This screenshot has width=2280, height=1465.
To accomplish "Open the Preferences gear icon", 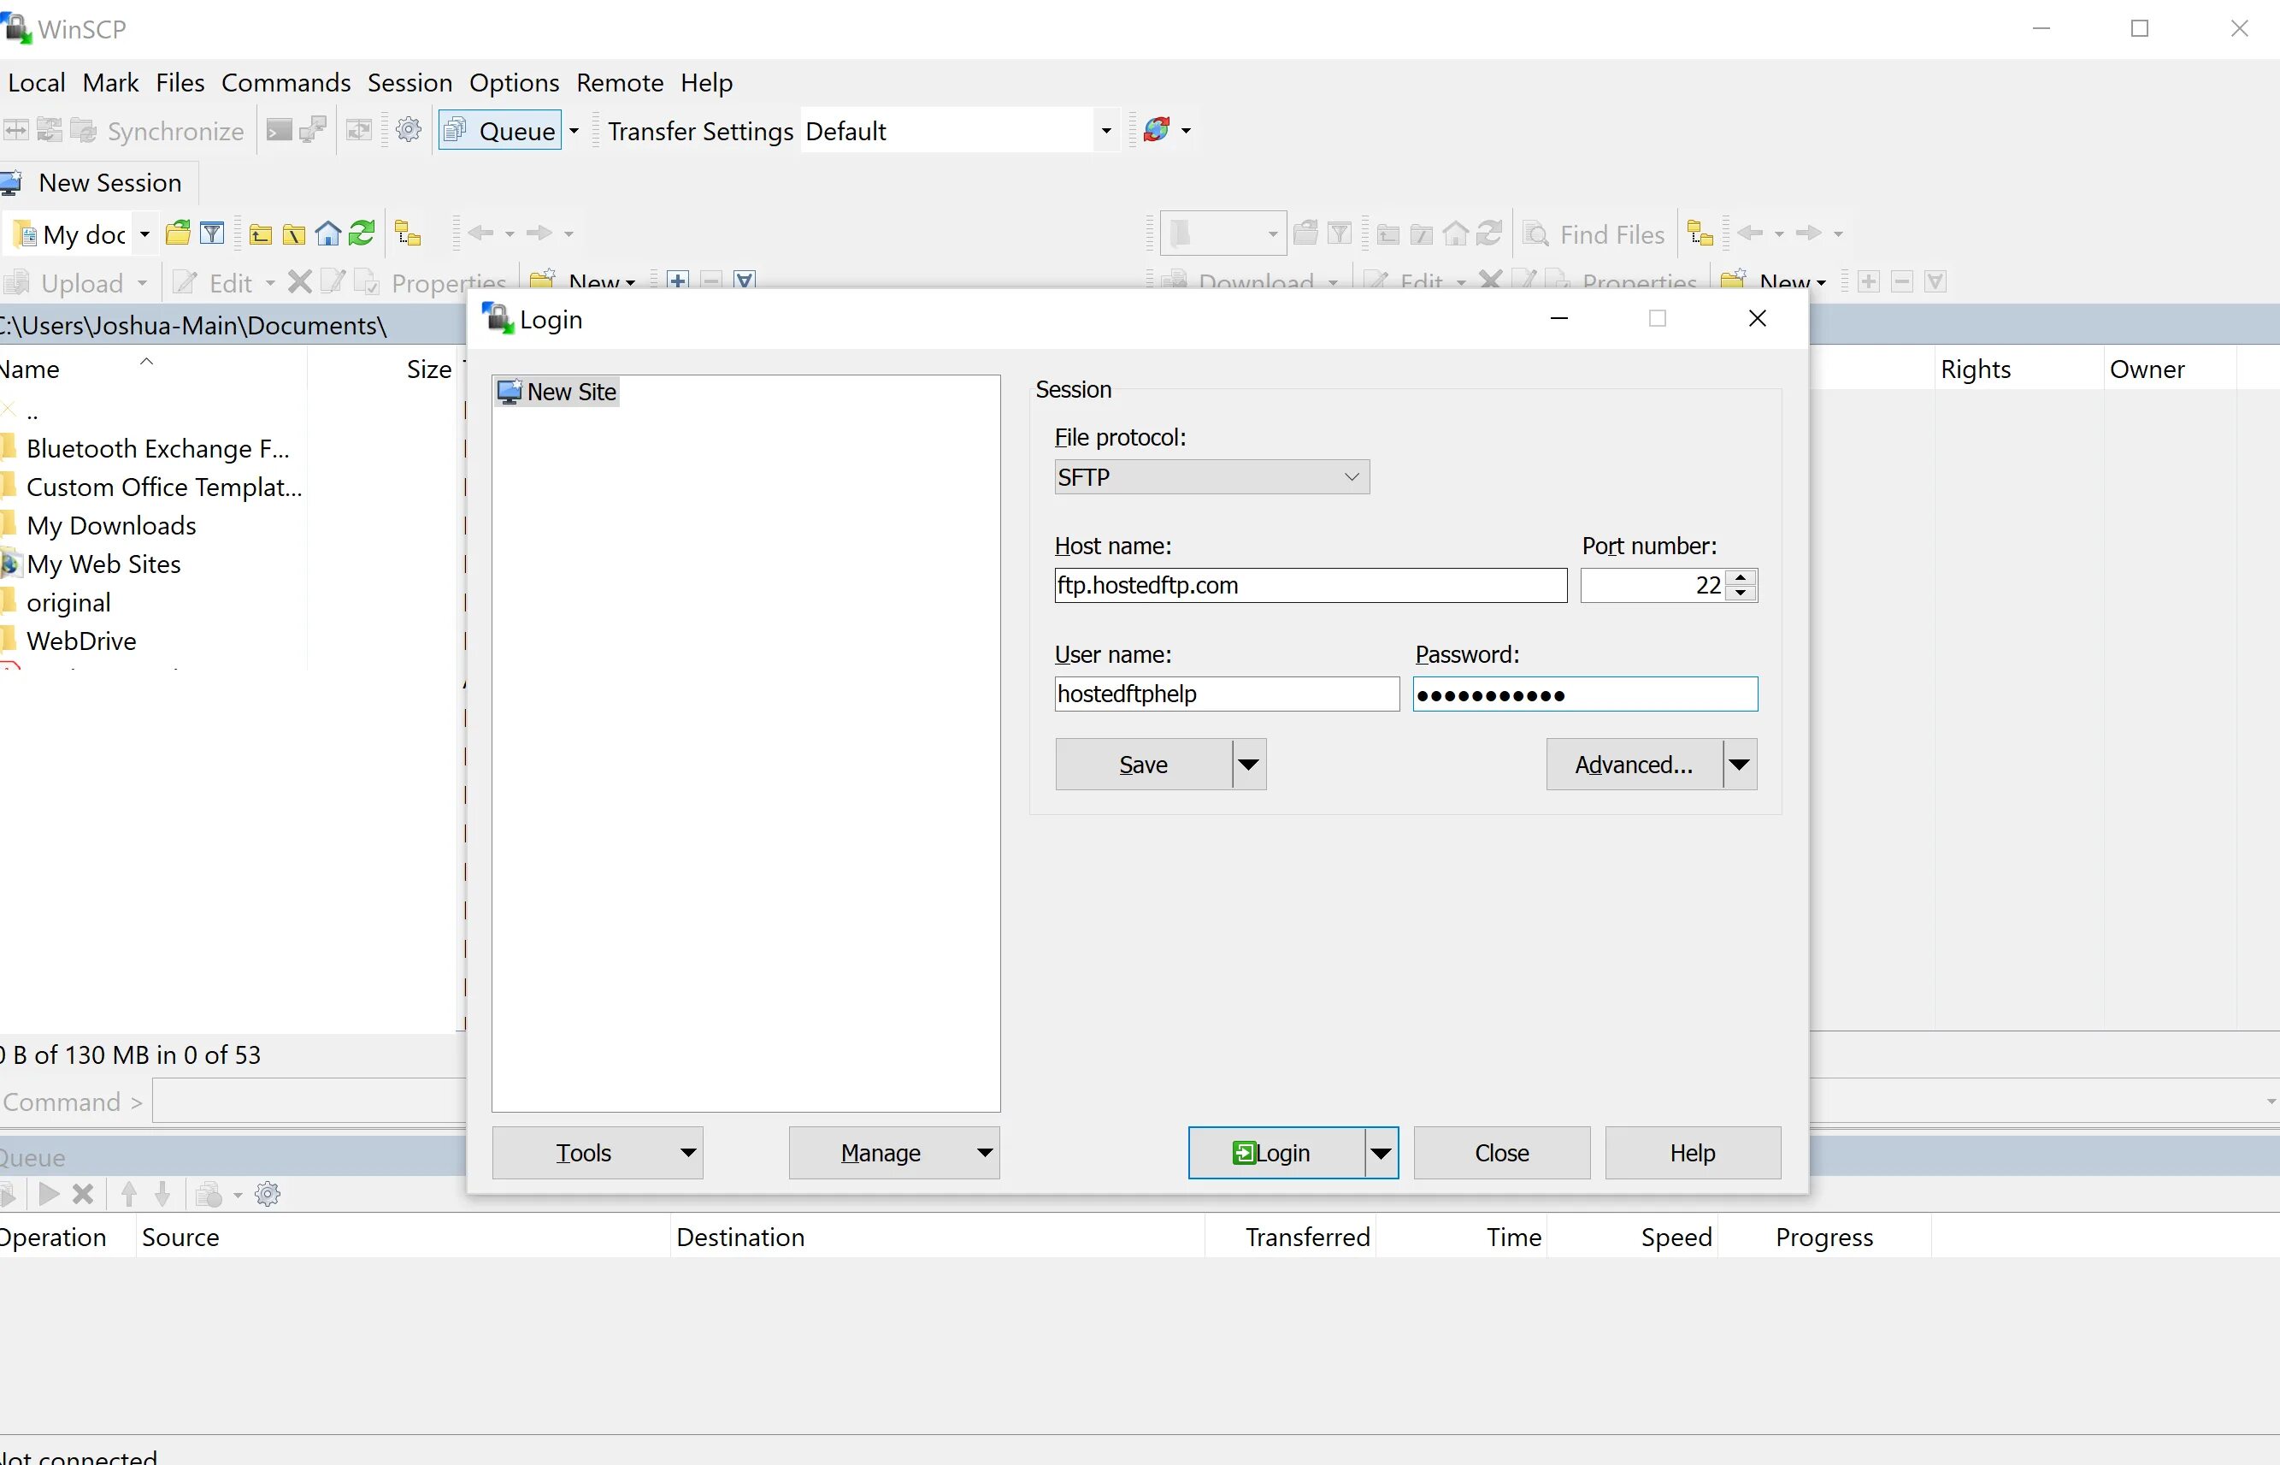I will (409, 130).
